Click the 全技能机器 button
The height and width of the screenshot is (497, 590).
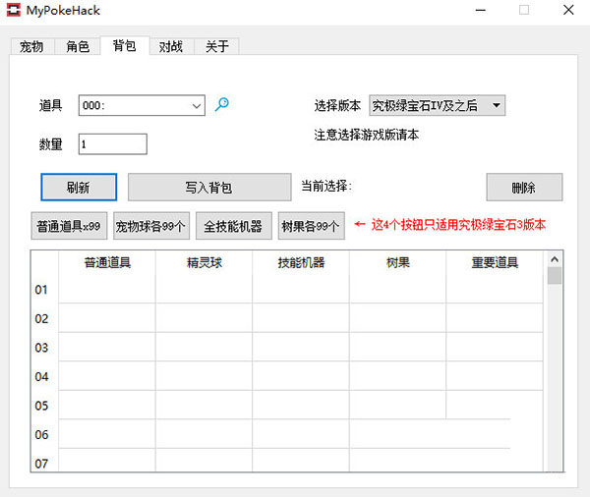pos(234,226)
